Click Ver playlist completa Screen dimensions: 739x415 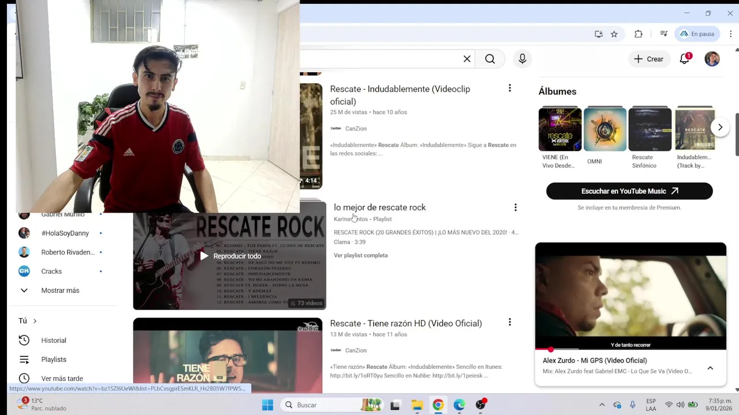pyautogui.click(x=361, y=255)
